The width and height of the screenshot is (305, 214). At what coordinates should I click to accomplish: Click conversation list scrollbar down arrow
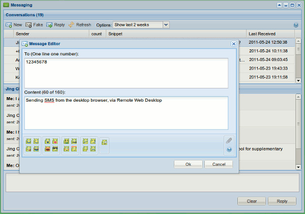(x=298, y=80)
